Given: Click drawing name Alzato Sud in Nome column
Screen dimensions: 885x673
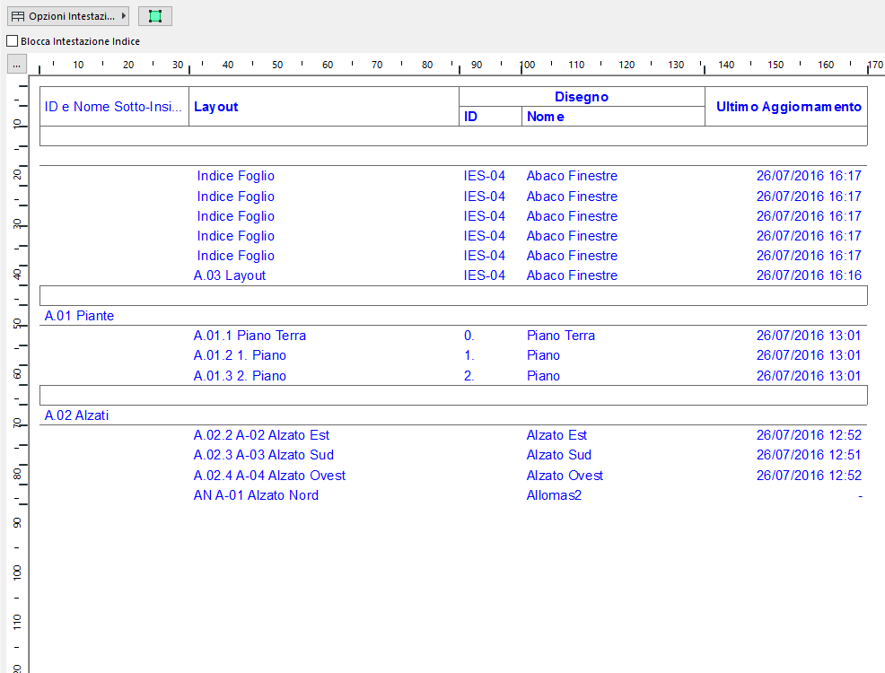Looking at the screenshot, I should coord(559,455).
